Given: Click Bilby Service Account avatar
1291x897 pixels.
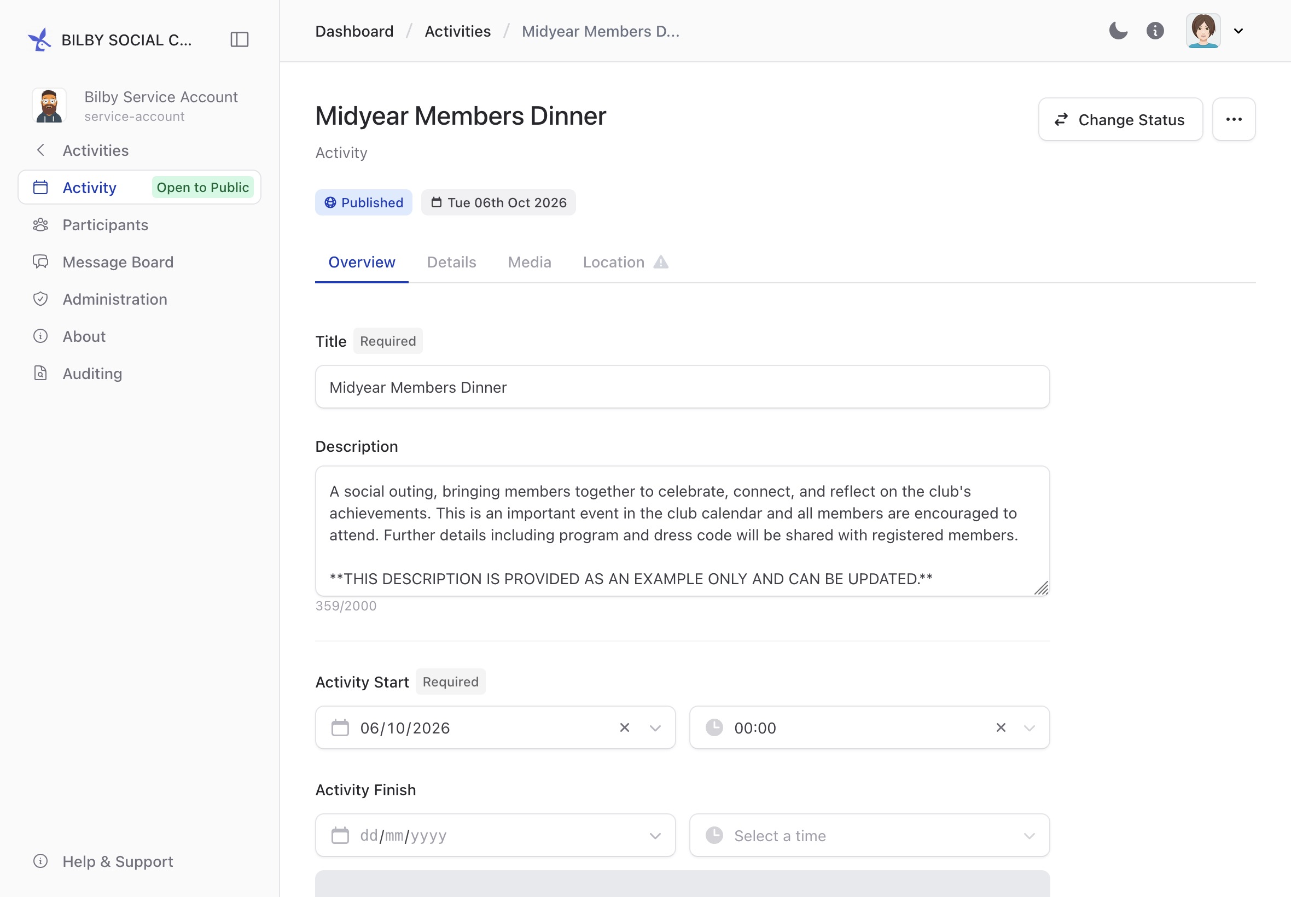Looking at the screenshot, I should pos(49,105).
